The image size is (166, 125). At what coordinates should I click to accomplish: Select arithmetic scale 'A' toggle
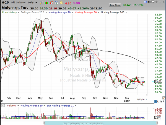coord(155,101)
